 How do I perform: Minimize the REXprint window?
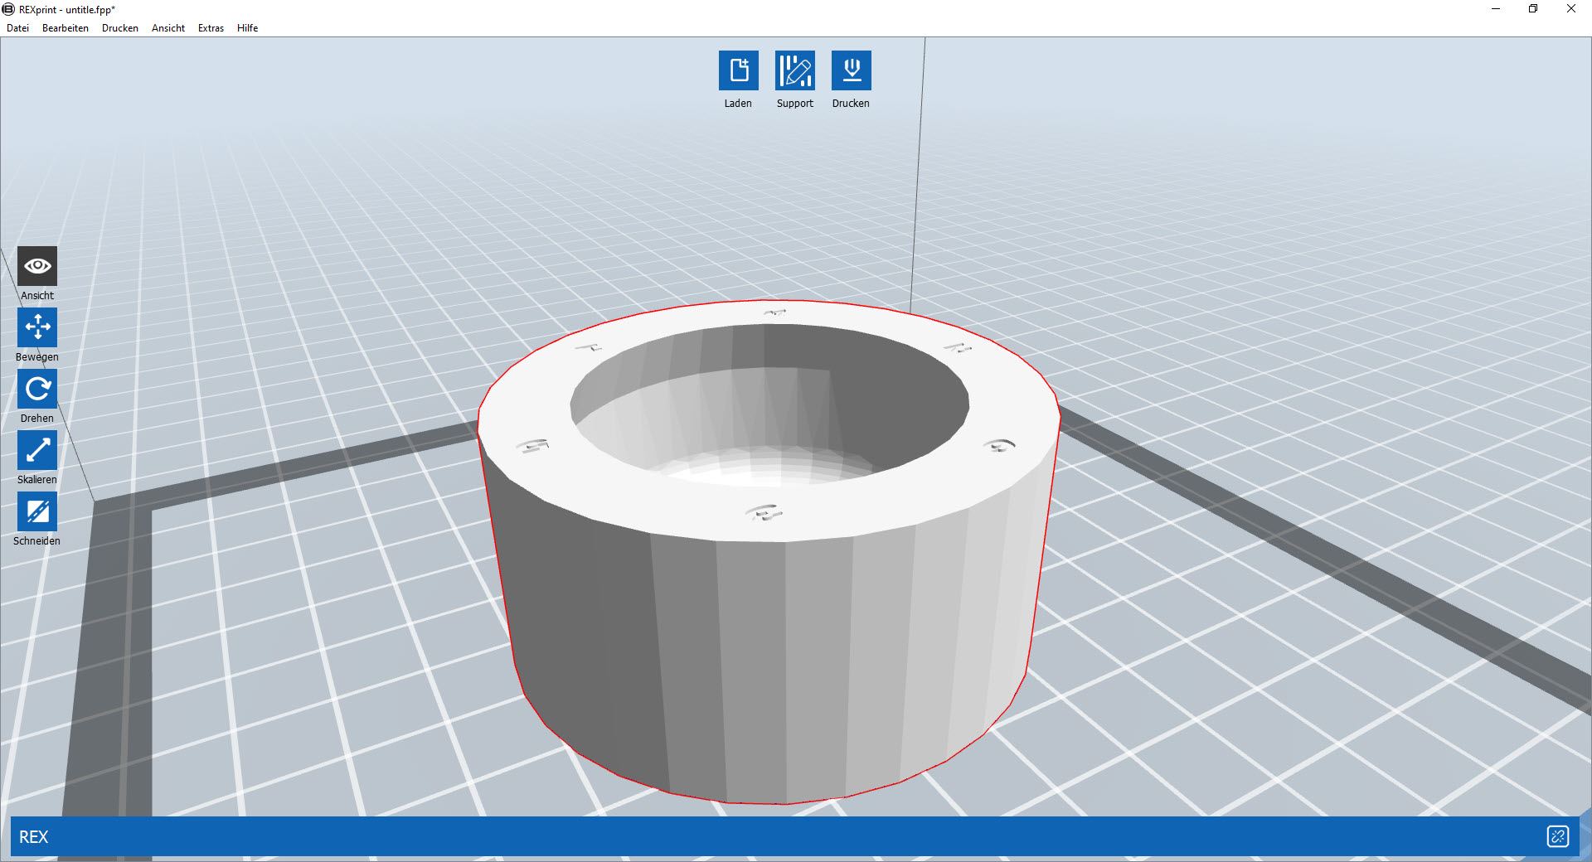pos(1496,9)
